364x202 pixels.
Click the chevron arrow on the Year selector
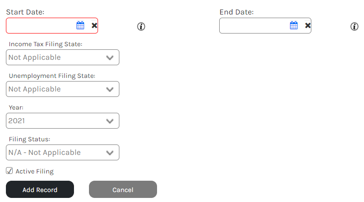coord(110,121)
